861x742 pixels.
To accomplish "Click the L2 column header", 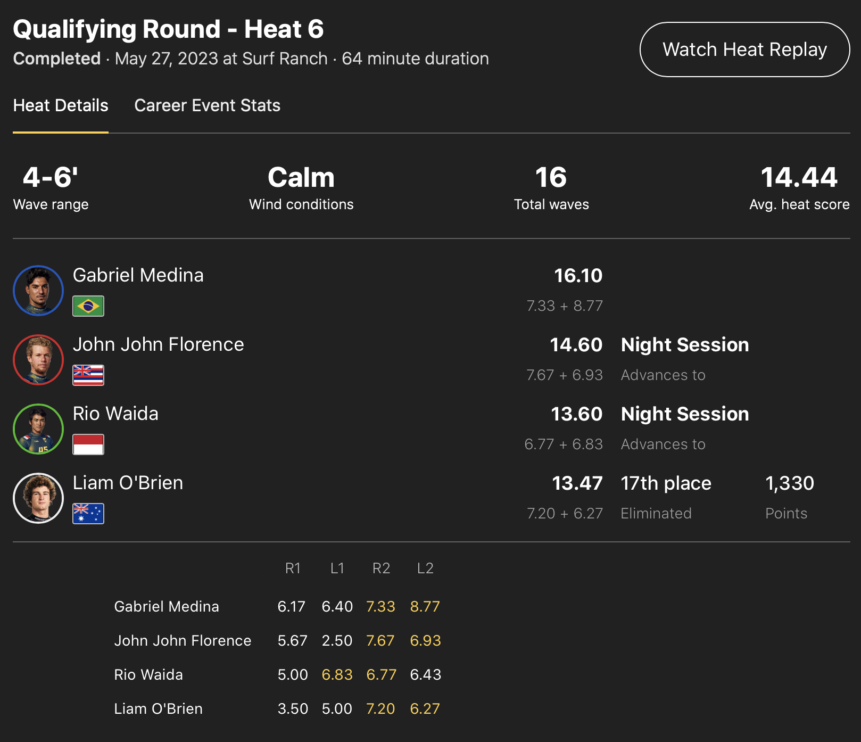I will coord(425,568).
